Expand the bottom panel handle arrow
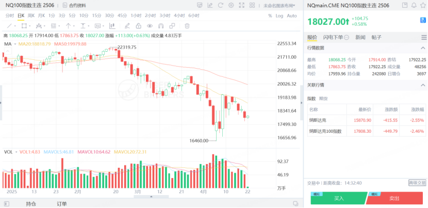This screenshot has height=208, width=428. 151,197
